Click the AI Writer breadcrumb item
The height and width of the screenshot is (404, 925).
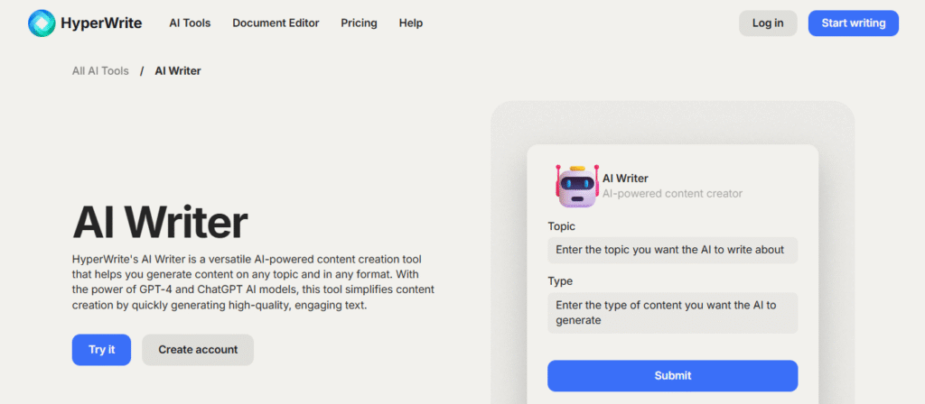click(x=178, y=70)
